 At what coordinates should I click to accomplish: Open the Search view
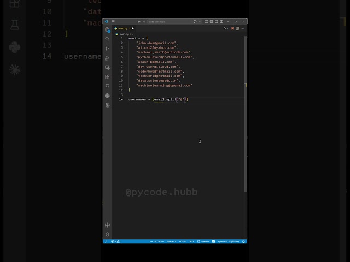107,39
